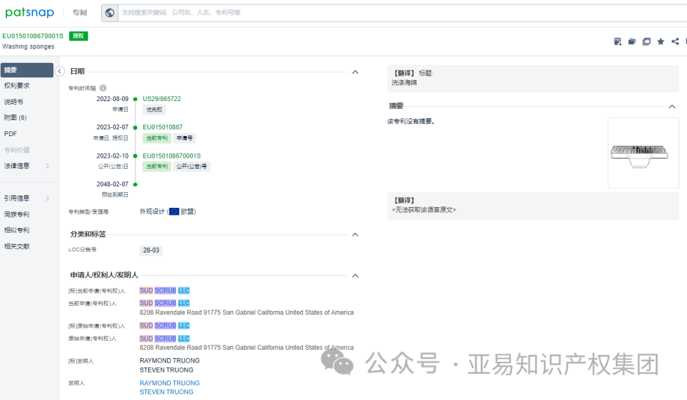Click 当前专利 tag under EU015010867
Screen dimensions: 687x400
coord(157,138)
